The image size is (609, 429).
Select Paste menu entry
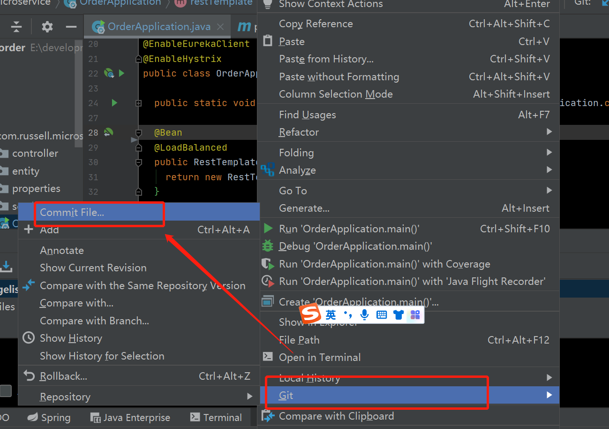[x=410, y=41]
